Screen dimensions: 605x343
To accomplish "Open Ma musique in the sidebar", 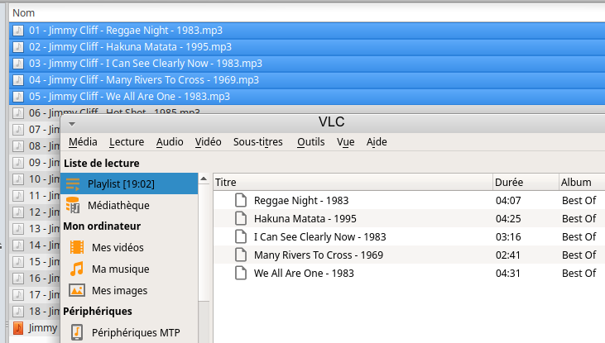I will [120, 269].
